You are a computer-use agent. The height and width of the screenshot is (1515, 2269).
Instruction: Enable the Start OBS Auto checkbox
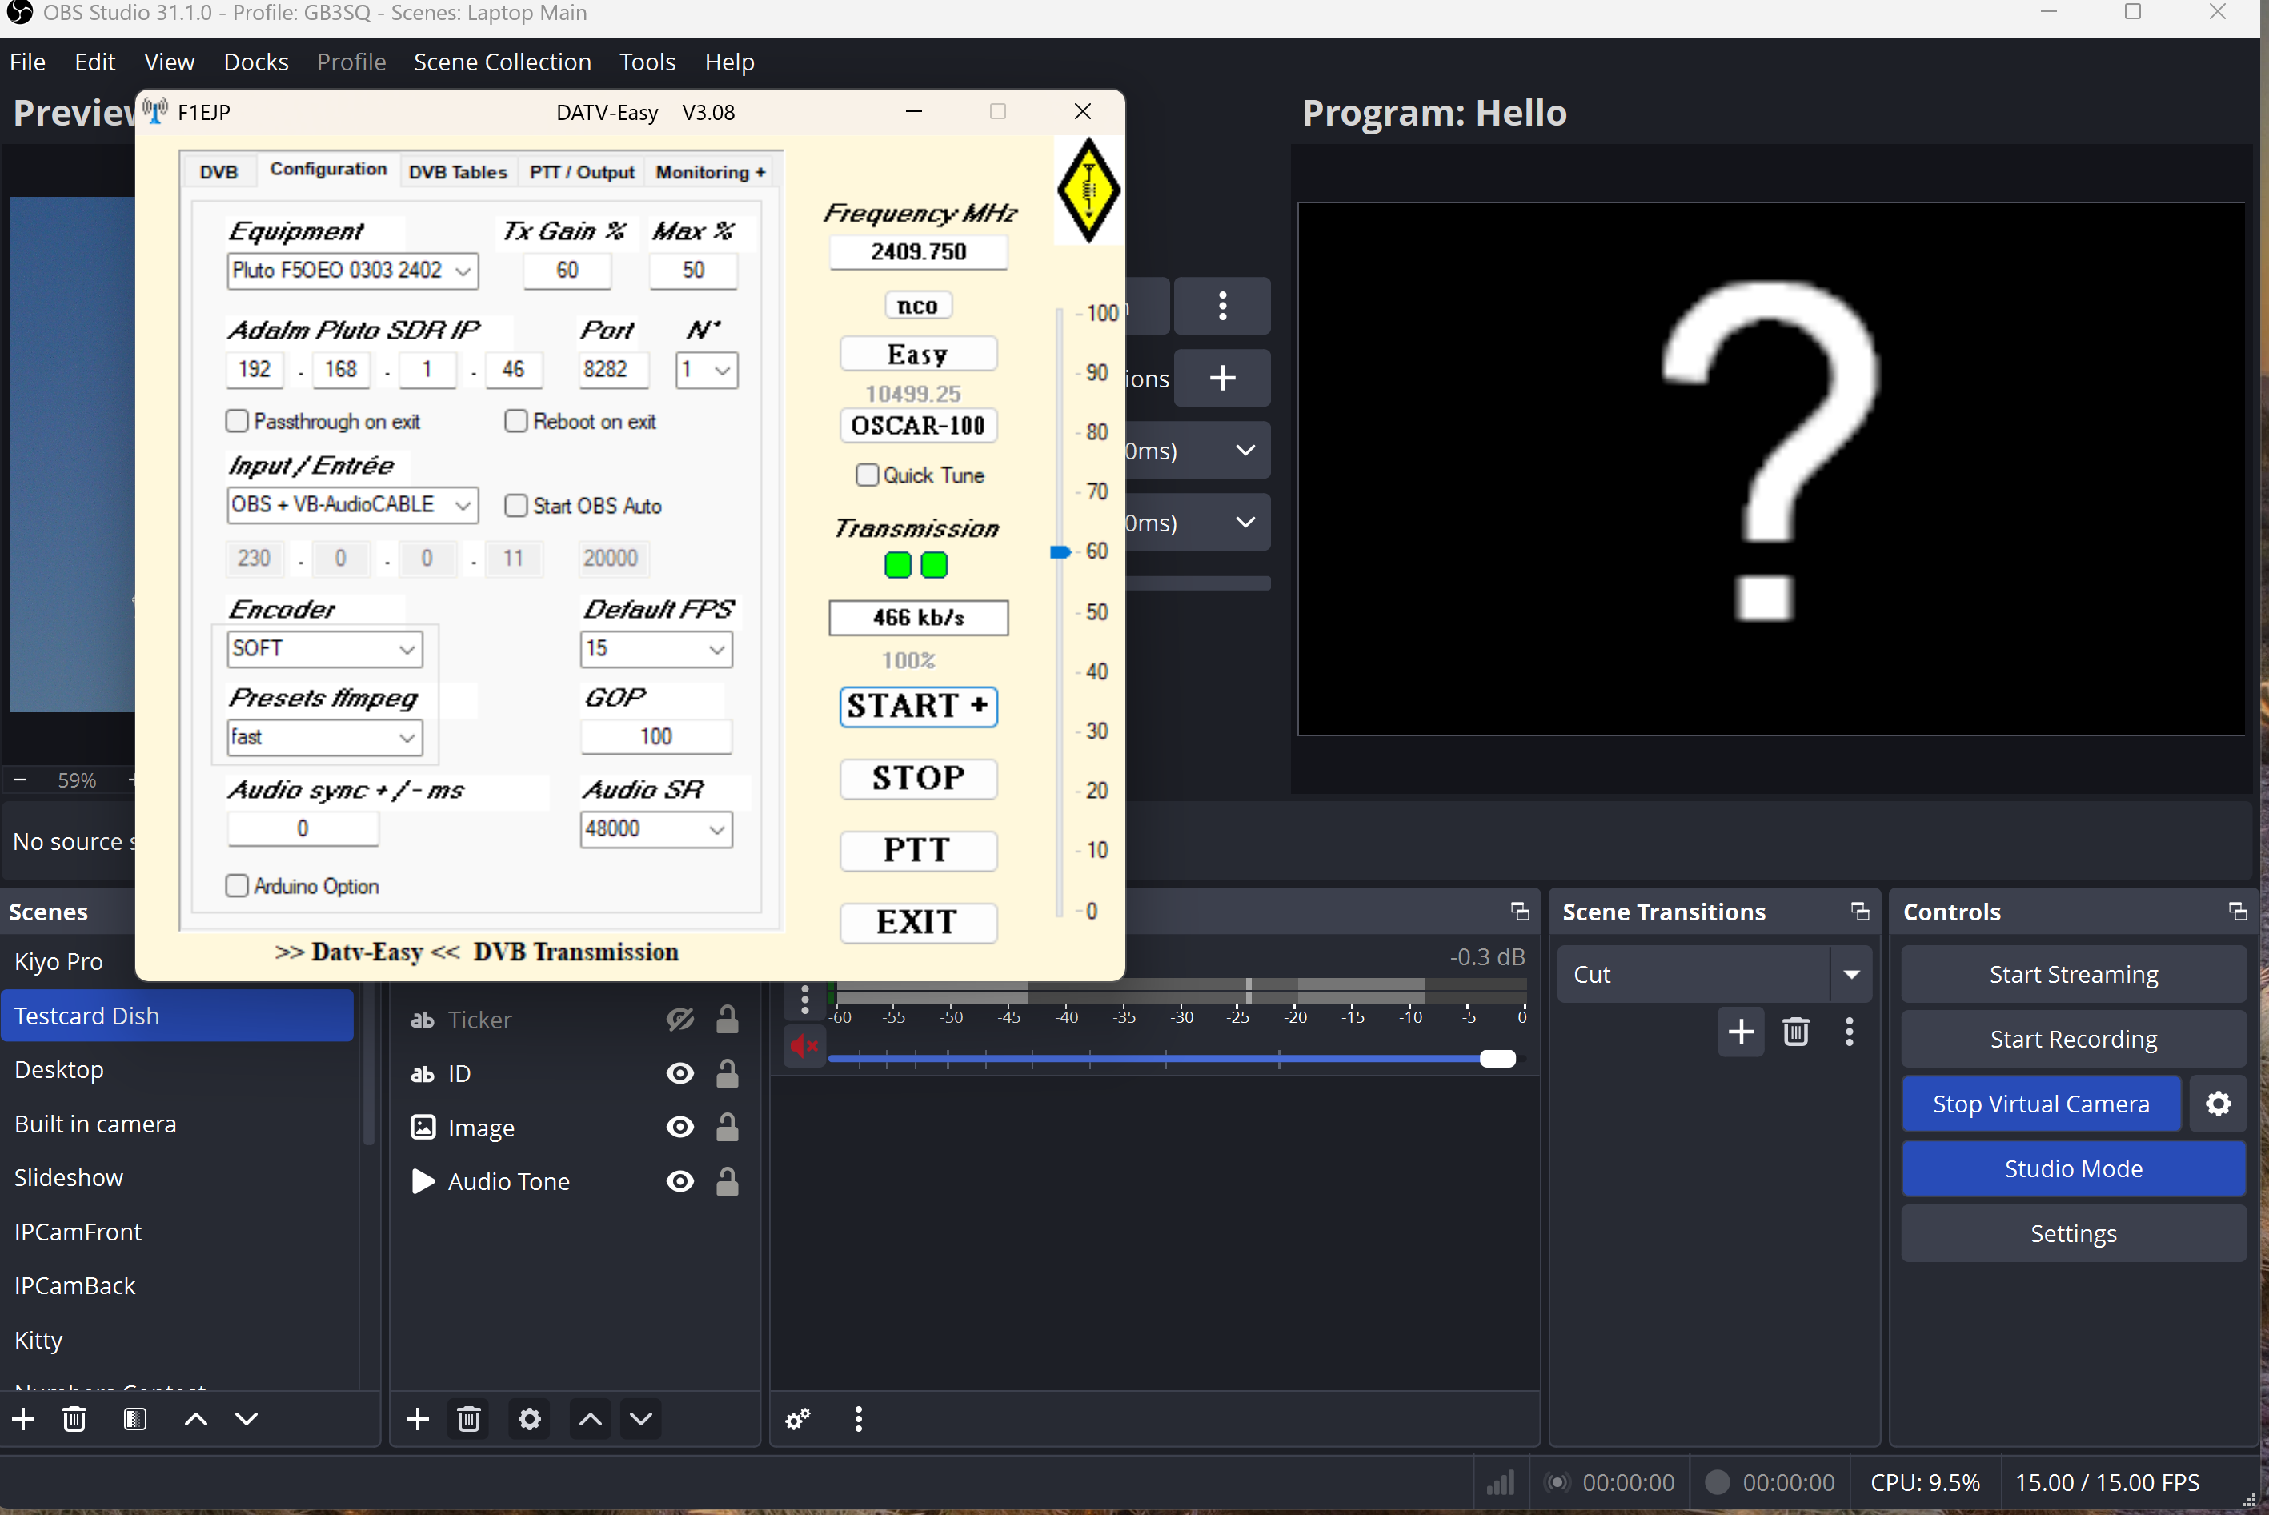pyautogui.click(x=517, y=505)
